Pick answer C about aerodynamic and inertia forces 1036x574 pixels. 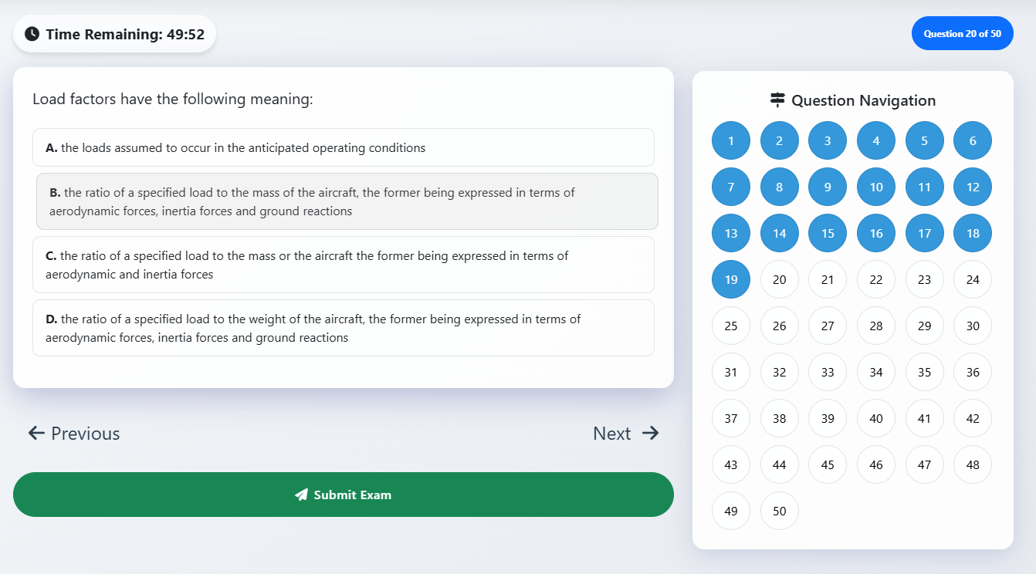[x=343, y=265]
